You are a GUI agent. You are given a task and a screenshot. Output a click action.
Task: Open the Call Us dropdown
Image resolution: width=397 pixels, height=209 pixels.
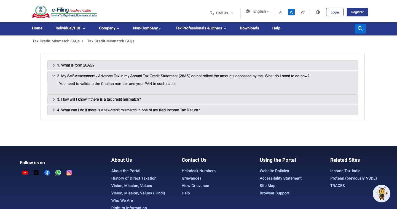pos(222,13)
